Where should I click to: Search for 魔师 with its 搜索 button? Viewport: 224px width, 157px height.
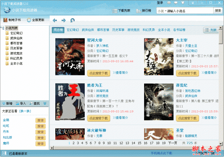(x=41, y=144)
